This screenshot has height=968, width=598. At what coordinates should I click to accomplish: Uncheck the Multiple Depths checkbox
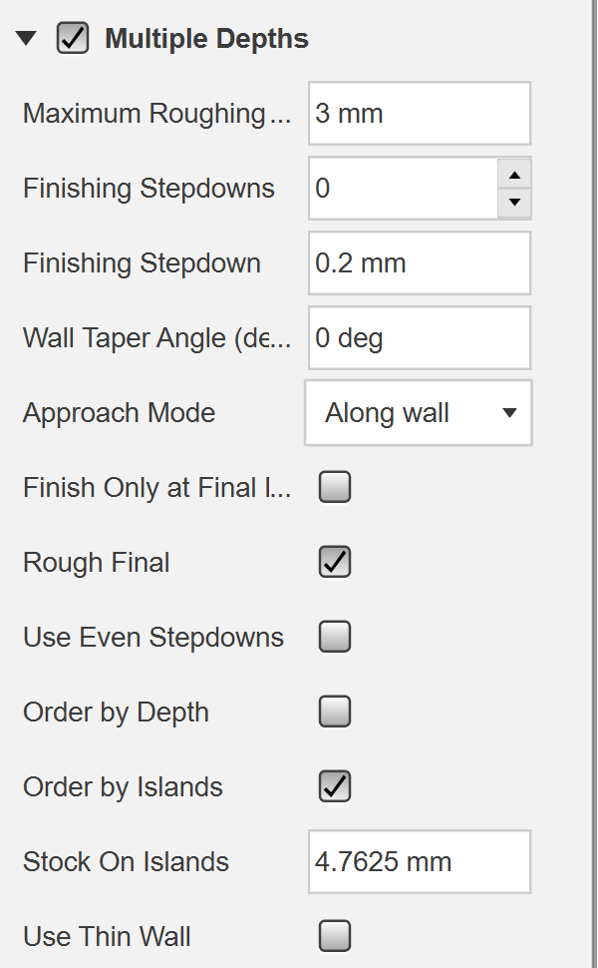[x=73, y=40]
